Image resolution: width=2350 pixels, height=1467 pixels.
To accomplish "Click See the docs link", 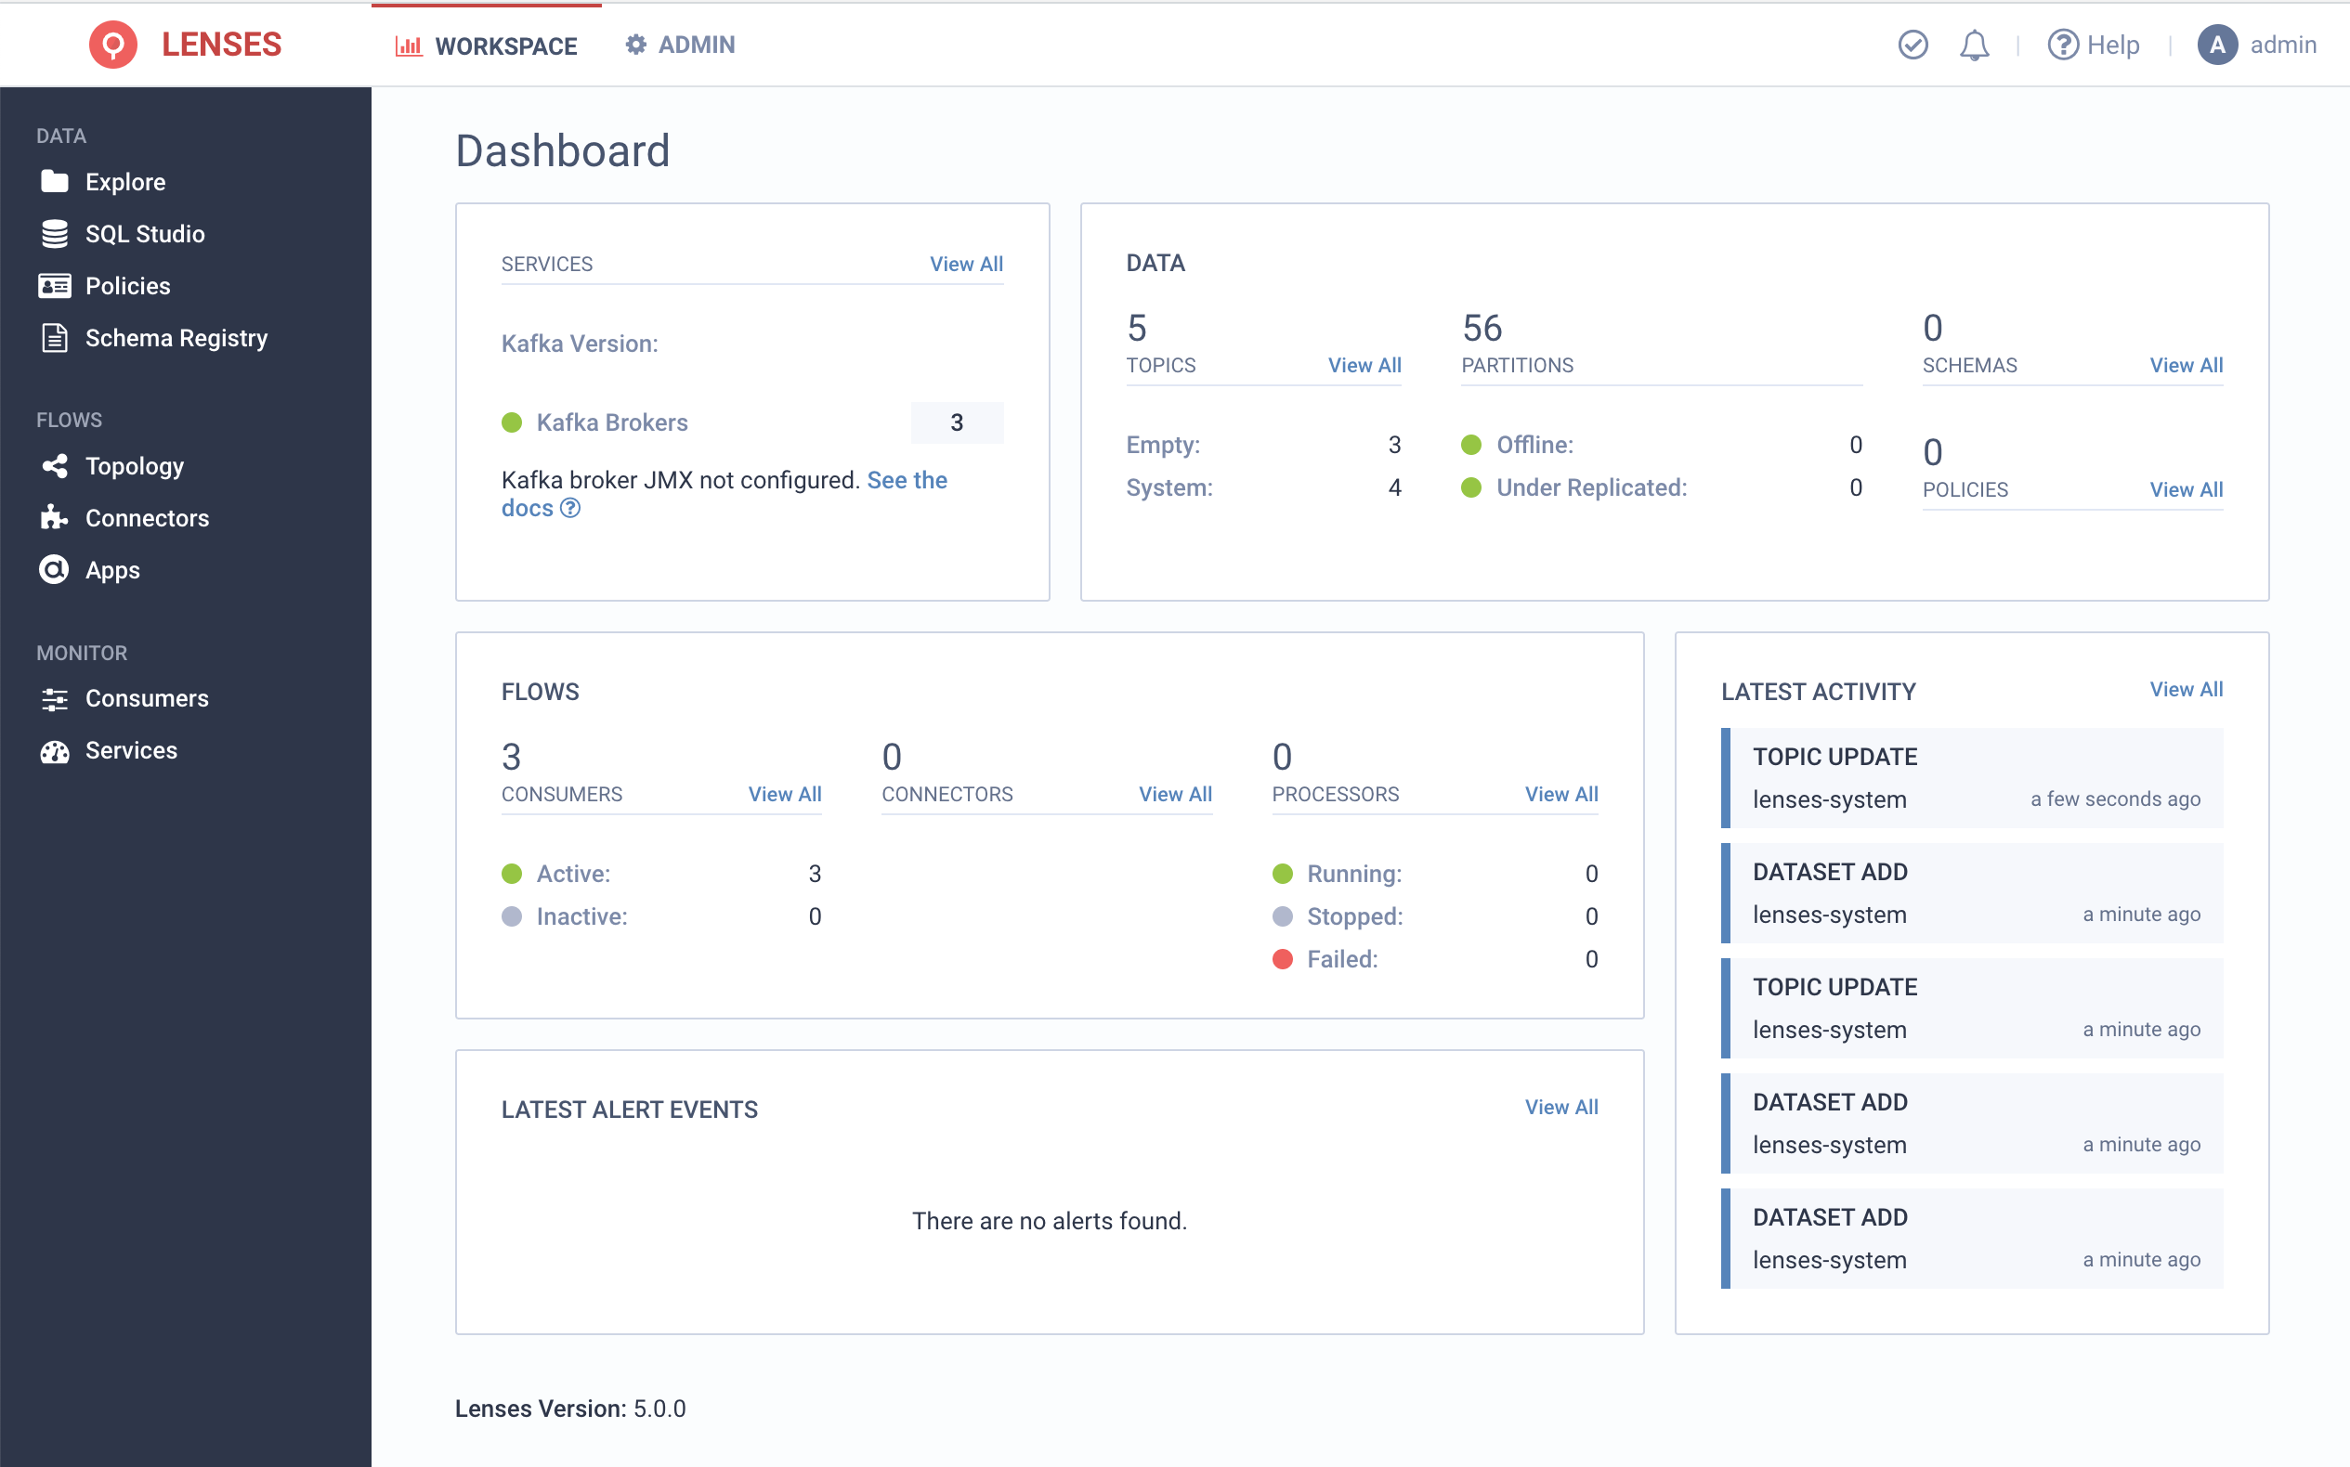I will 724,492.
